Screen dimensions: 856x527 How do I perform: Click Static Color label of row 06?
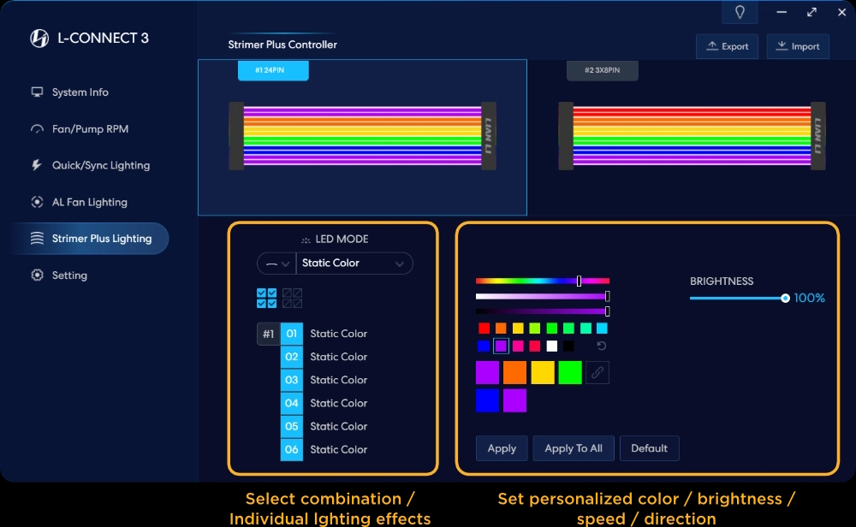coord(338,449)
